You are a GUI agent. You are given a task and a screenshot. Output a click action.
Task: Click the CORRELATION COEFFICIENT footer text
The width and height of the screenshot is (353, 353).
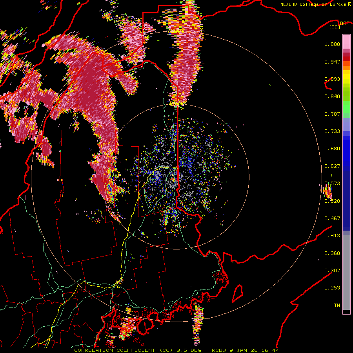tap(115, 350)
